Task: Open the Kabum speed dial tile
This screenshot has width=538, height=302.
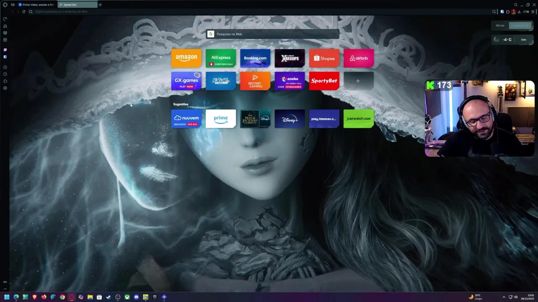Action: 221,81
